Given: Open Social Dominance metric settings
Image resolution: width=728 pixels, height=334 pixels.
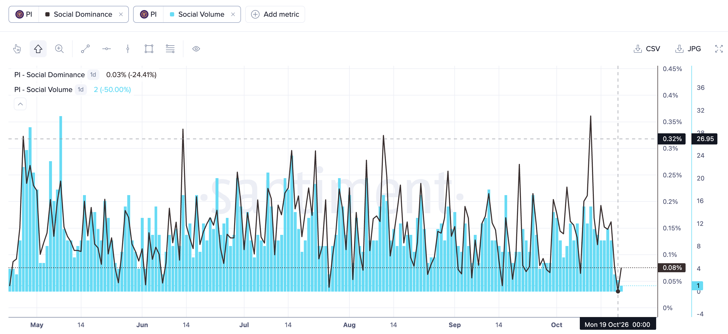Looking at the screenshot, I should click(83, 14).
